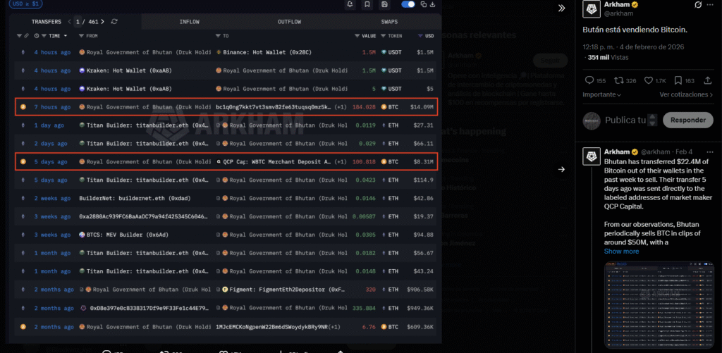Click the bookmark icon in the Arkham toolbar
This screenshot has width=722, height=353.
pos(367,4)
